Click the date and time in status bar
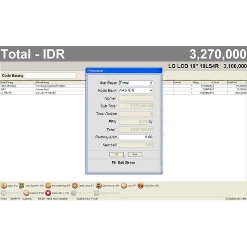 236,199
